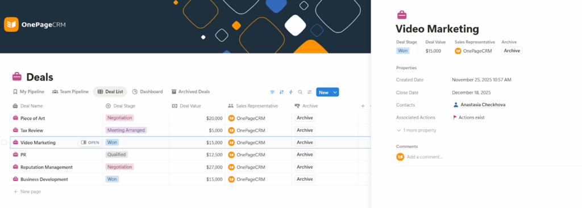This screenshot has height=208, width=582.
Task: Click the pink briefcase page icon above the Video Marketing title
Action: (x=402, y=15)
